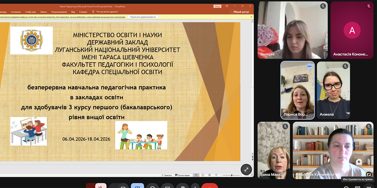Fit slide to current window
This screenshot has width=377, height=188.
tap(251, 175)
